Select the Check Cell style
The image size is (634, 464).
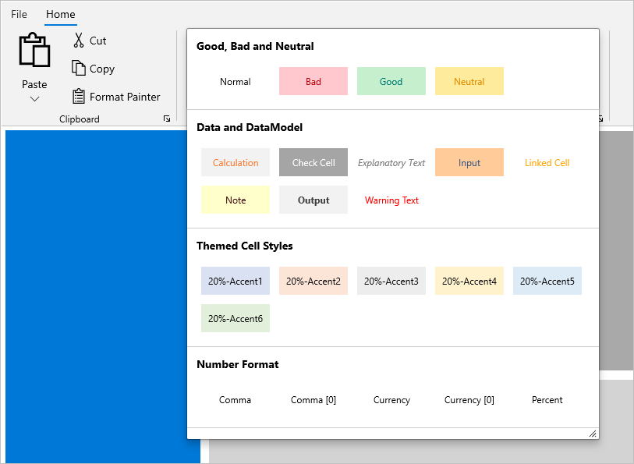tap(313, 162)
